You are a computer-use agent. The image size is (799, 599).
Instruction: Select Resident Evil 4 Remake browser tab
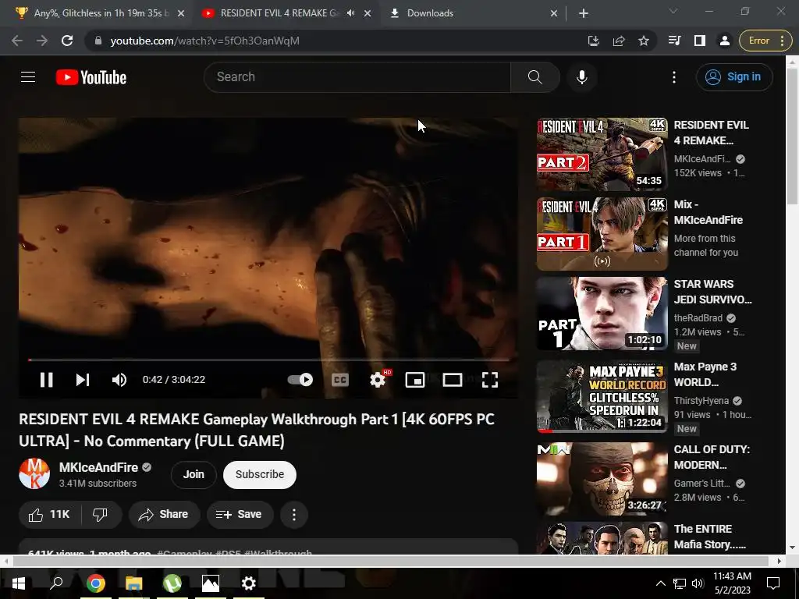279,13
